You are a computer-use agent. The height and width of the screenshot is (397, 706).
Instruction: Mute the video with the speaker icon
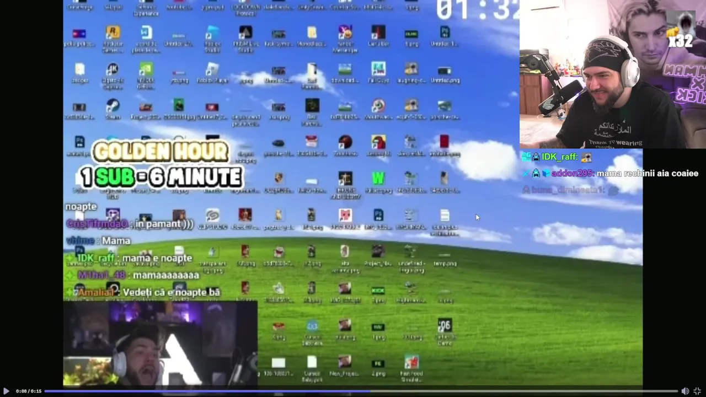tap(685, 391)
